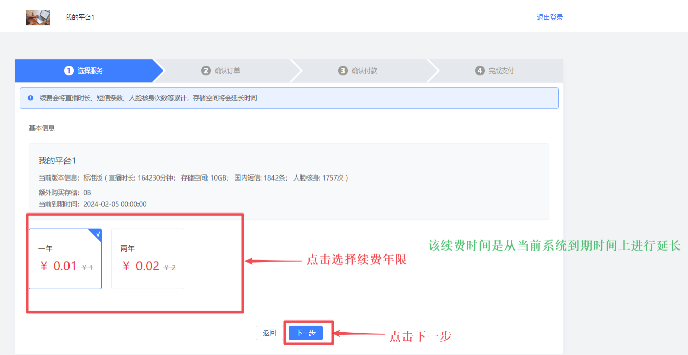Click the step 3 number circle icon

pos(343,71)
